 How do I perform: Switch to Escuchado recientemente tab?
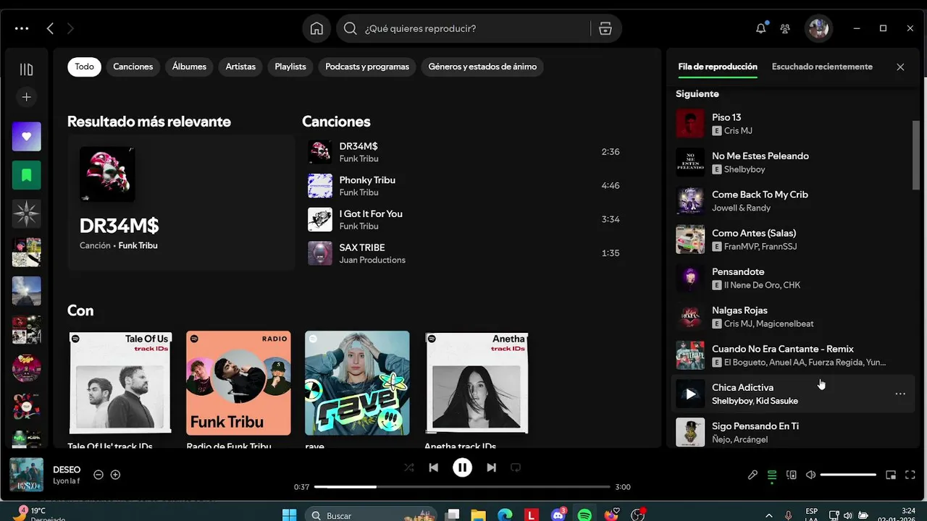(822, 67)
